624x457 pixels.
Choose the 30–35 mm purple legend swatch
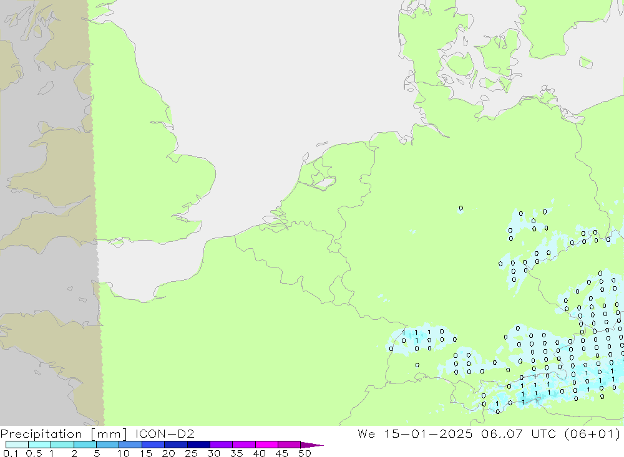click(x=221, y=445)
